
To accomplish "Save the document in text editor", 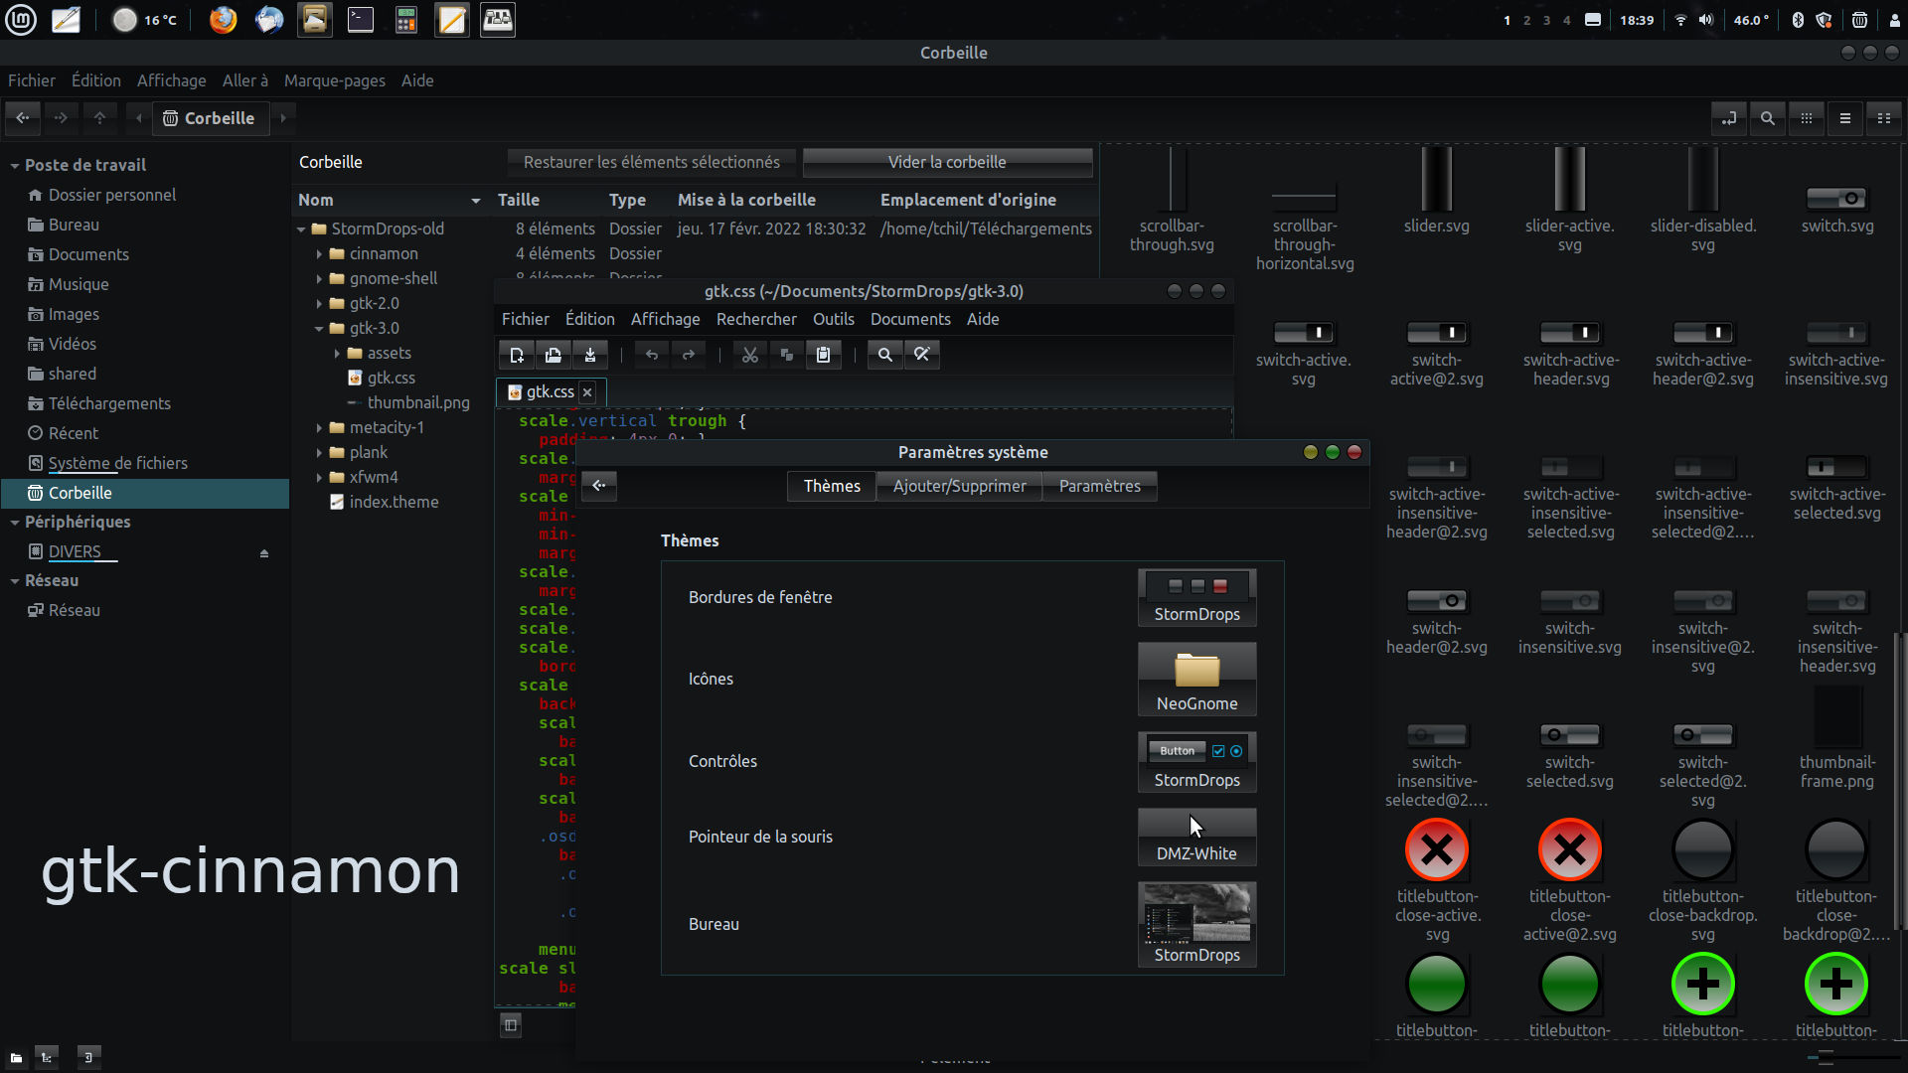I will point(590,355).
